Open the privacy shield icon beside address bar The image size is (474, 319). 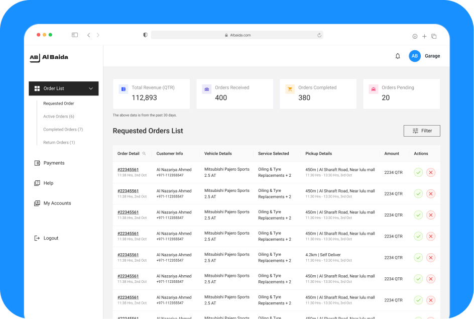coord(145,35)
